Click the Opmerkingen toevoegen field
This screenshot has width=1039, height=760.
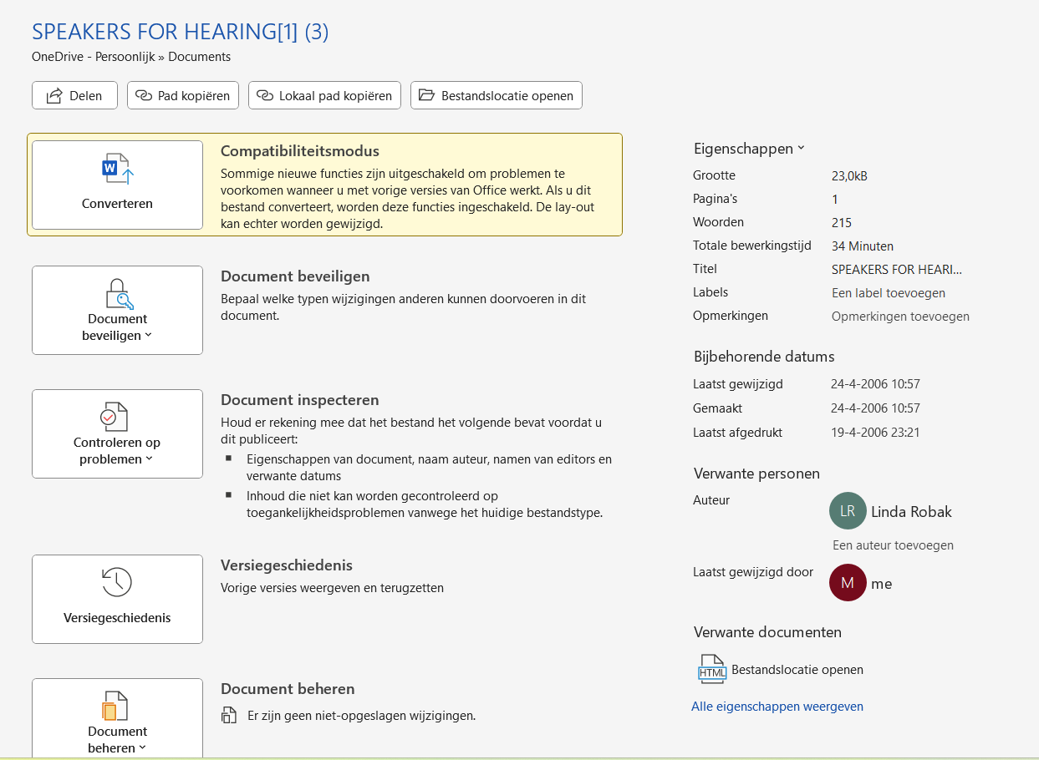click(x=899, y=317)
